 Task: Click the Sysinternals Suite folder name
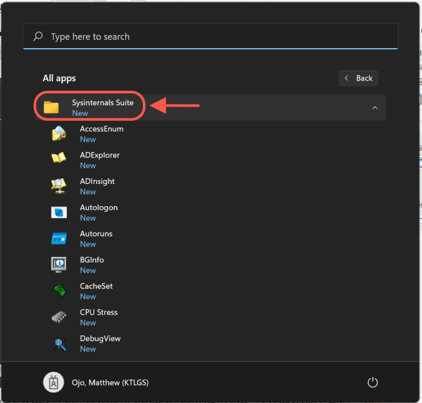pyautogui.click(x=103, y=103)
